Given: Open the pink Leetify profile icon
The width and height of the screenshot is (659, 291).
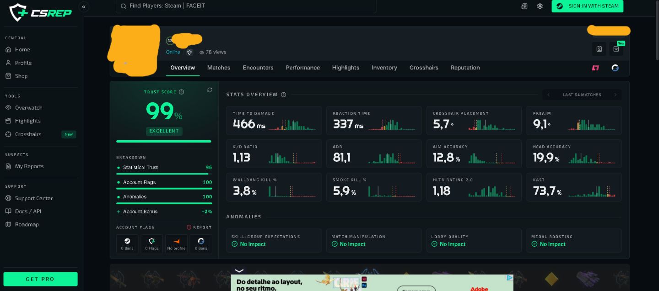Looking at the screenshot, I should (595, 68).
